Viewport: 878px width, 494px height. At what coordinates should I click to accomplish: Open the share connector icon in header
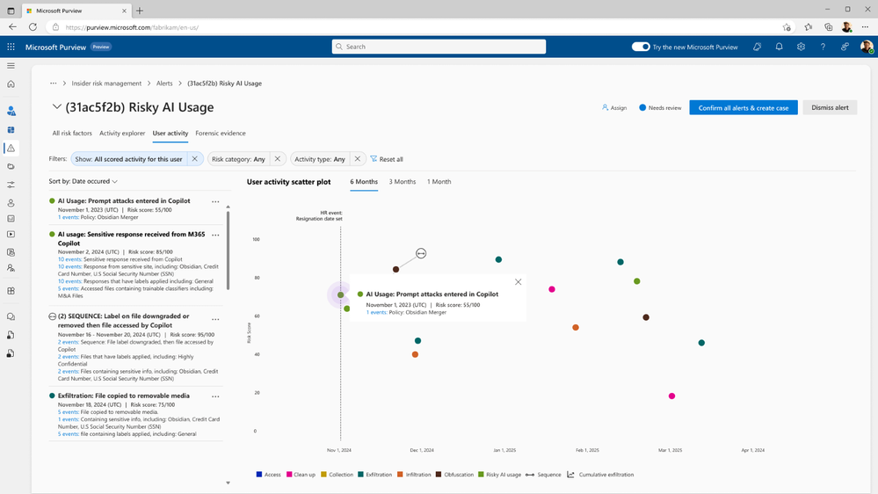coord(845,47)
